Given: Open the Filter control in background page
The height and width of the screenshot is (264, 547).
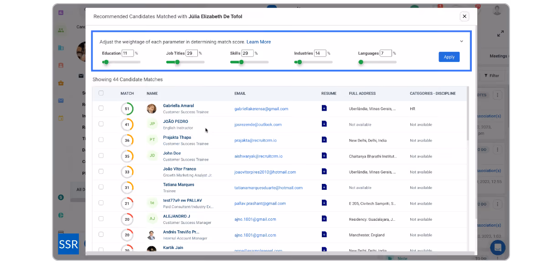Looking at the screenshot, I should 492,76.
